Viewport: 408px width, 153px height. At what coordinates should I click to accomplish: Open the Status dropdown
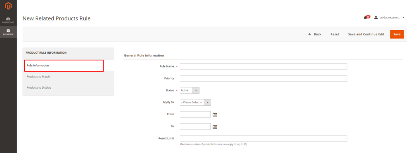point(189,90)
